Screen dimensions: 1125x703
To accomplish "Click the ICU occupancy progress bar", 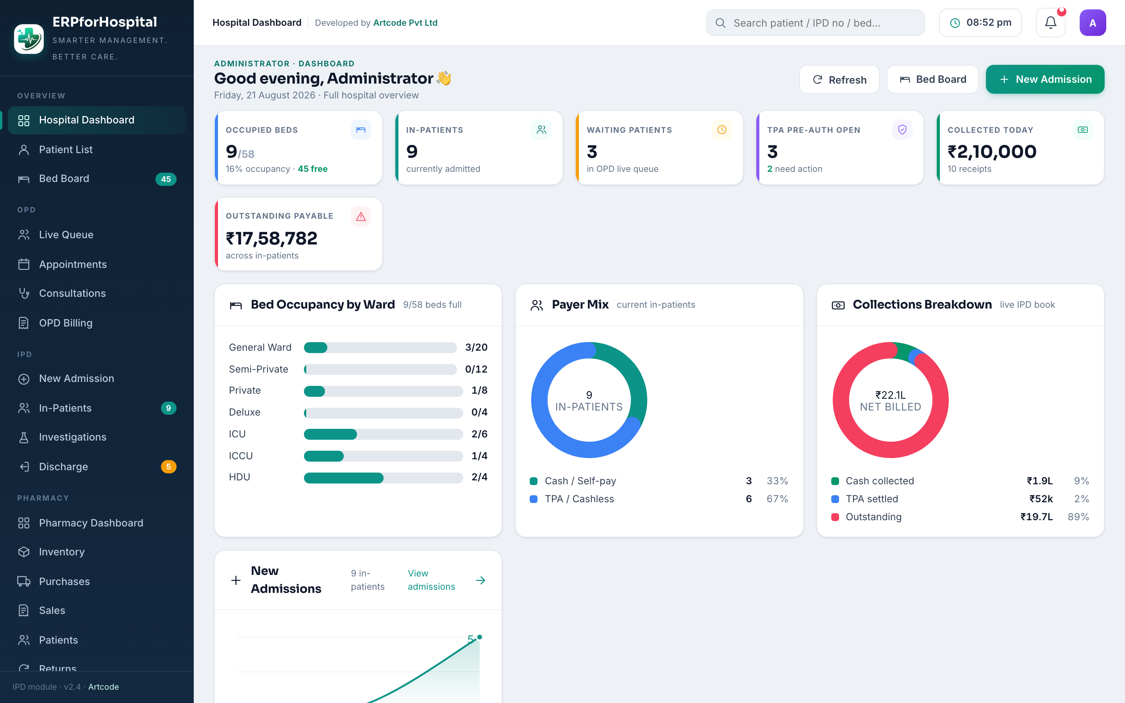I will click(x=383, y=434).
